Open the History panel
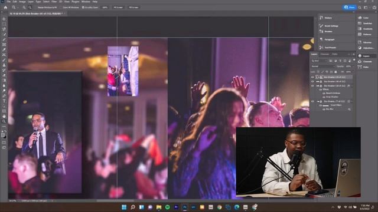 [326, 18]
